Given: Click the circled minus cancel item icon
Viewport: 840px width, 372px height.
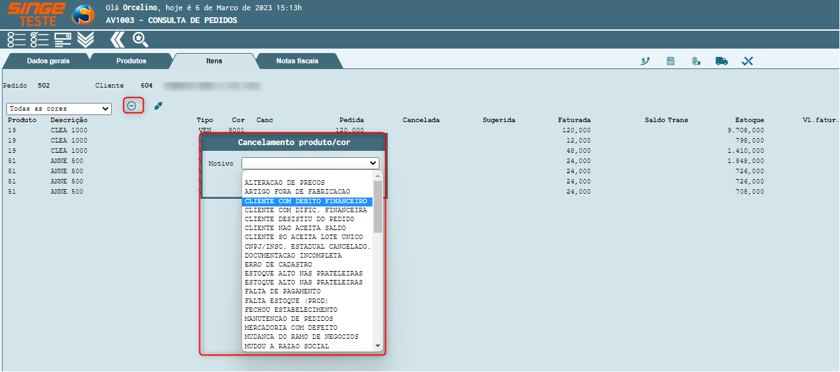Looking at the screenshot, I should click(132, 106).
